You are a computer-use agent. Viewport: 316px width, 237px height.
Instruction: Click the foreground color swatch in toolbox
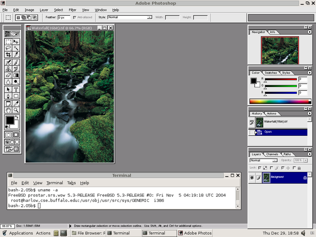(x=10, y=120)
